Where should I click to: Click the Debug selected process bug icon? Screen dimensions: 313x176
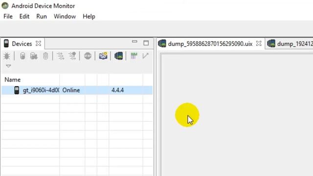tap(7, 56)
